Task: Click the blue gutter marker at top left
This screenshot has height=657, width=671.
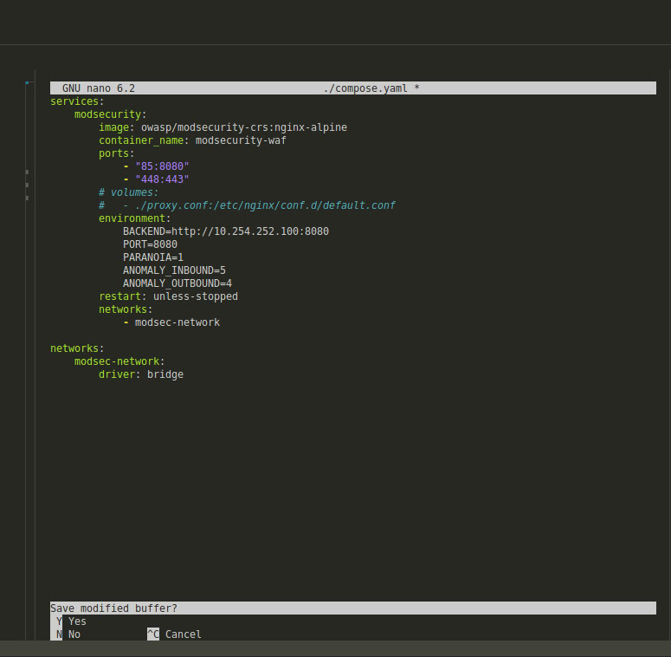Action: coord(28,83)
